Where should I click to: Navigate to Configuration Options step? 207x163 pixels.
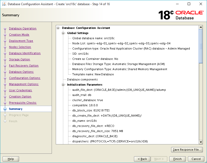[25, 78]
